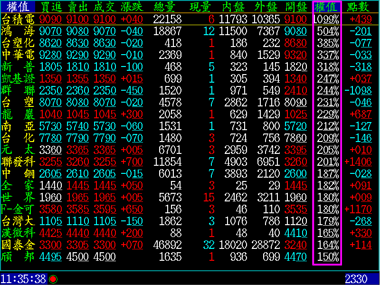380x285 pixels.
Task: Click the 開盤 column header
Action: click(x=296, y=7)
